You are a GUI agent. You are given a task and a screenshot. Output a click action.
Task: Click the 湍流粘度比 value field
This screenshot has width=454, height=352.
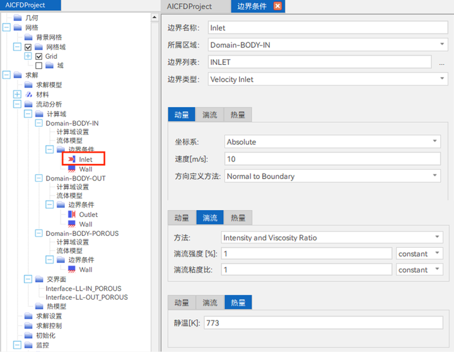[x=306, y=270]
